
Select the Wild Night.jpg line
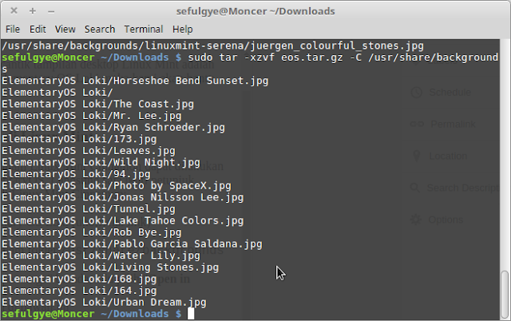pyautogui.click(x=101, y=162)
